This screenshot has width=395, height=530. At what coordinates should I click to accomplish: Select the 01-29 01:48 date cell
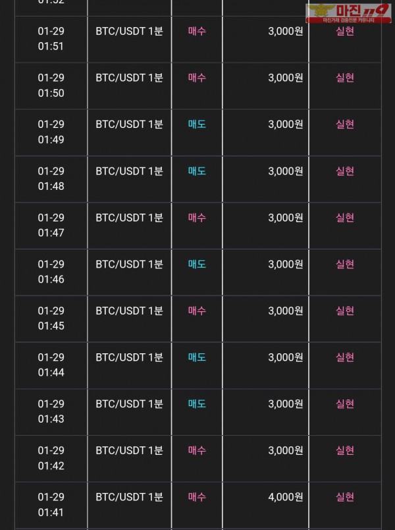pyautogui.click(x=51, y=179)
